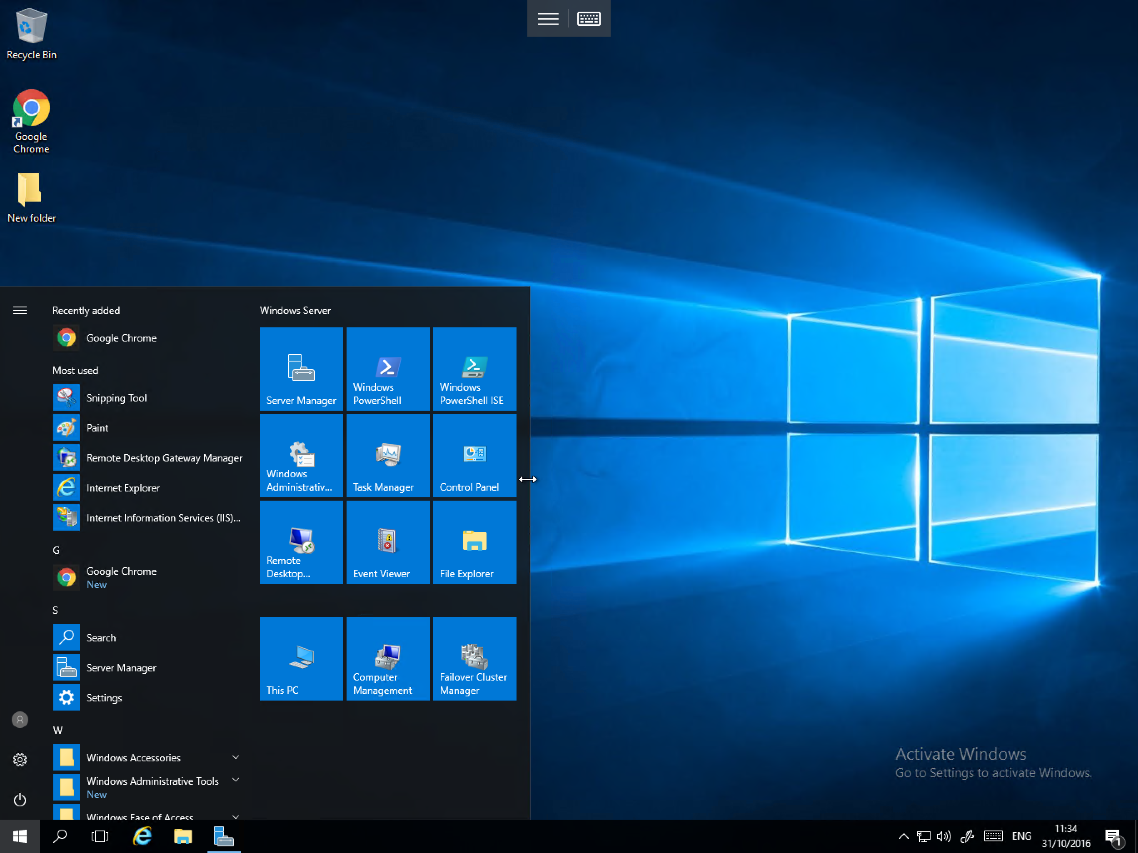Open the taskbar search magnifier
The width and height of the screenshot is (1138, 853).
tap(60, 836)
